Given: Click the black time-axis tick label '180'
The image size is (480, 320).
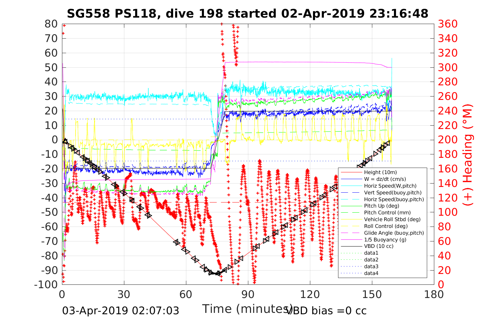Looking at the screenshot, I should tap(434, 294).
